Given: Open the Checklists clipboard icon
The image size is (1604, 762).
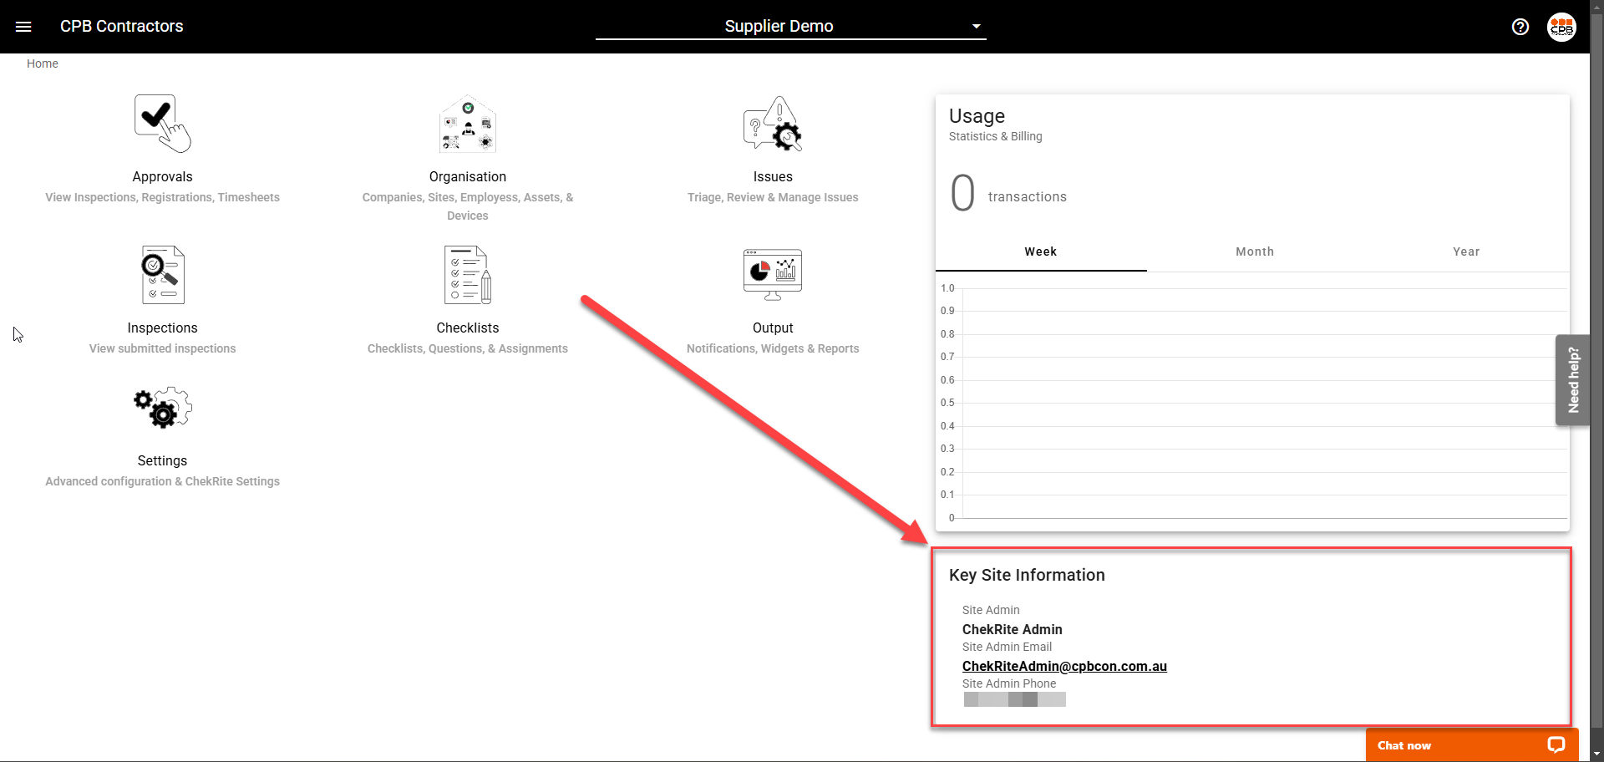Looking at the screenshot, I should (468, 275).
